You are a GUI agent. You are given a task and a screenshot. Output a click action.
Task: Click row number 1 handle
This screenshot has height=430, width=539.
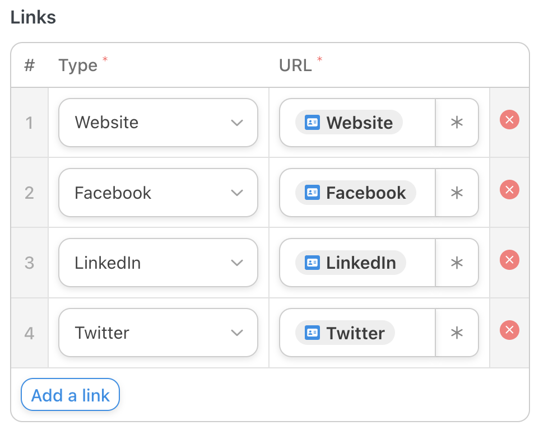[x=29, y=123]
